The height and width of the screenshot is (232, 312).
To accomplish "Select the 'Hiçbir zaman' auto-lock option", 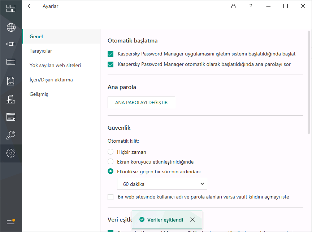I will pyautogui.click(x=110, y=152).
